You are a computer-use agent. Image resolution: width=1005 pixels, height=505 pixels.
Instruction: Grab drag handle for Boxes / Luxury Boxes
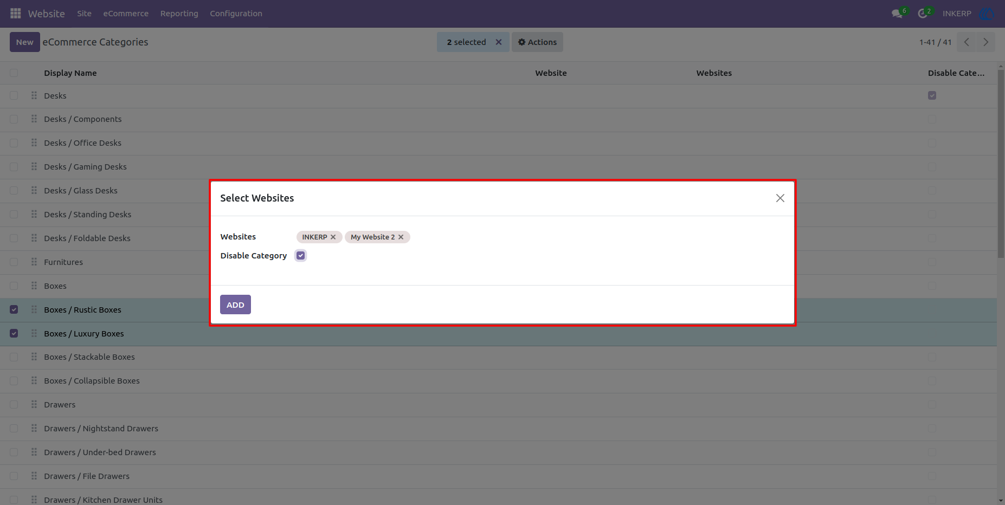pyautogui.click(x=34, y=333)
